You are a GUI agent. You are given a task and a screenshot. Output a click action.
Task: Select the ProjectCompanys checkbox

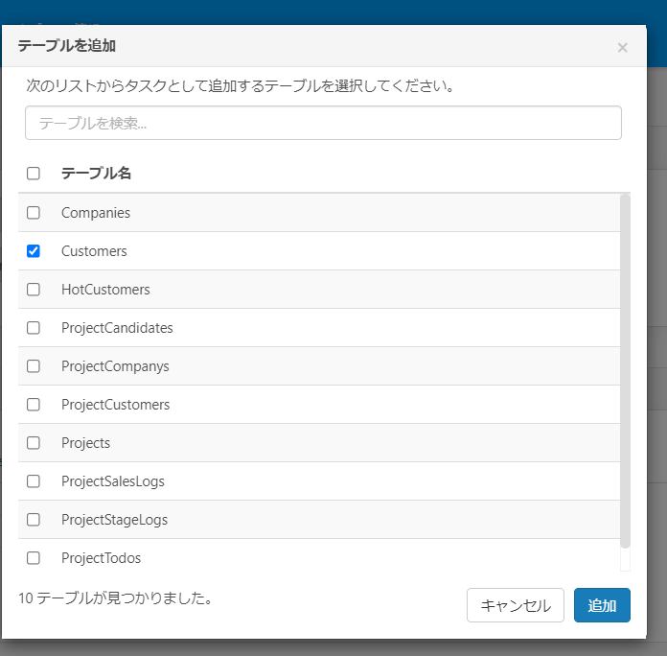tap(34, 366)
